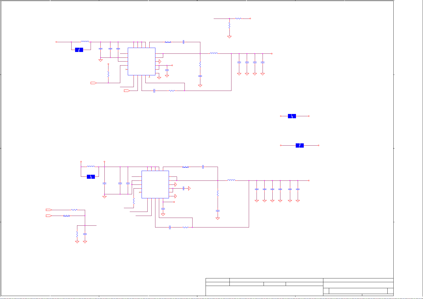Select the upper regulator IC block
This screenshot has height=299, width=423.
point(142,62)
